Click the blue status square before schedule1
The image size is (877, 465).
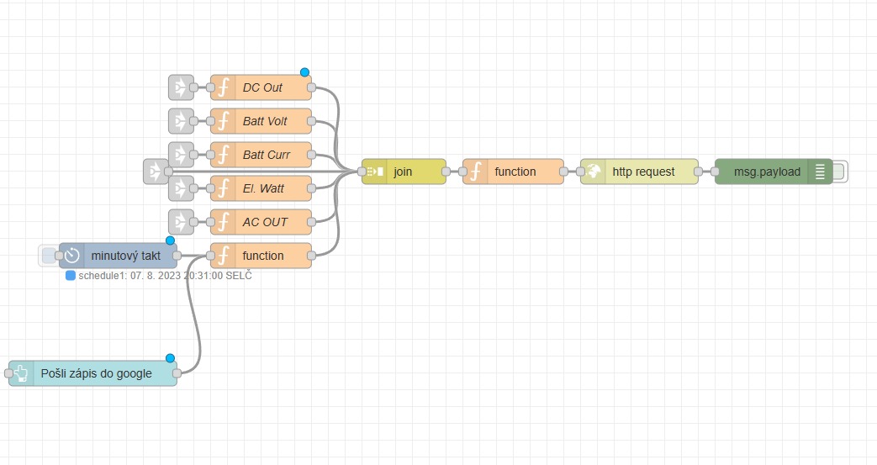tap(71, 275)
